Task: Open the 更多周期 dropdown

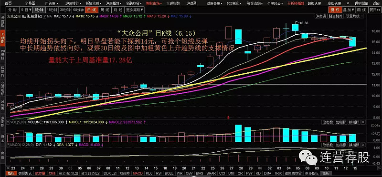Action: 135,10
